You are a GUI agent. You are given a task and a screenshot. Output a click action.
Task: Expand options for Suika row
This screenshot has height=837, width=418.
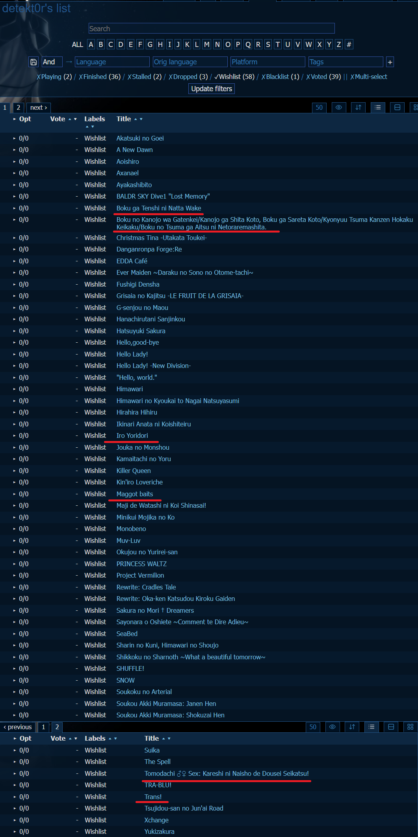[15, 750]
